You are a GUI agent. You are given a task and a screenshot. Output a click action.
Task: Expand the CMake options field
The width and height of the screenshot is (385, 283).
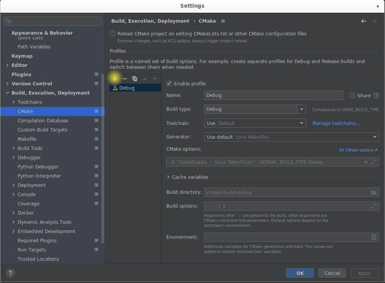(374, 162)
